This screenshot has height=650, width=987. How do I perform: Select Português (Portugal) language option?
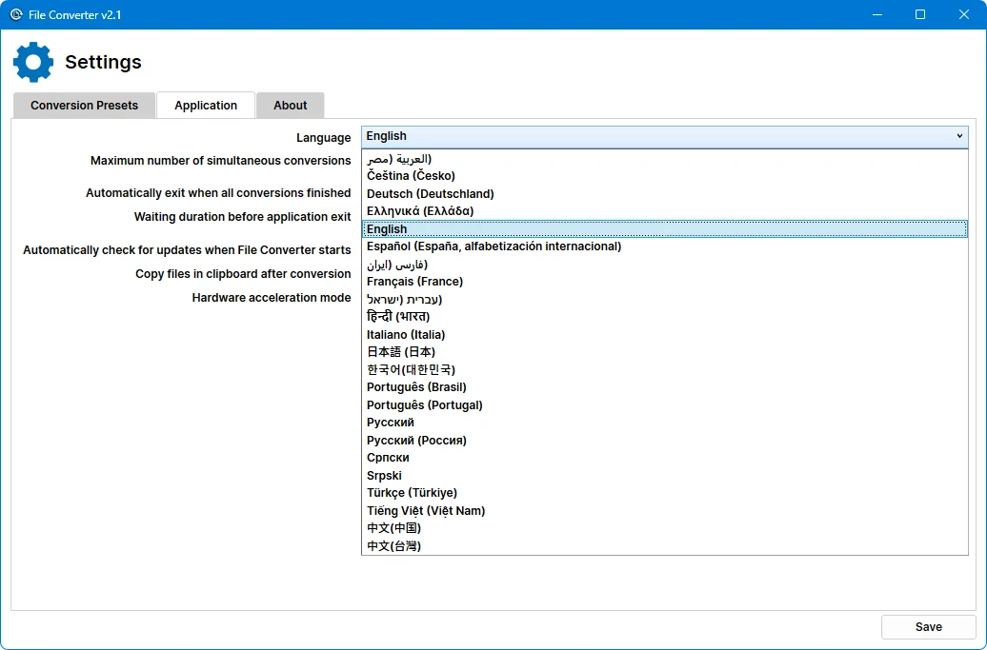point(424,405)
